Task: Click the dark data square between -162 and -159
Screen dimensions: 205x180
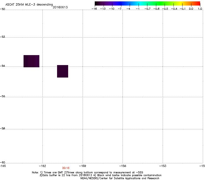Action: 63,71
